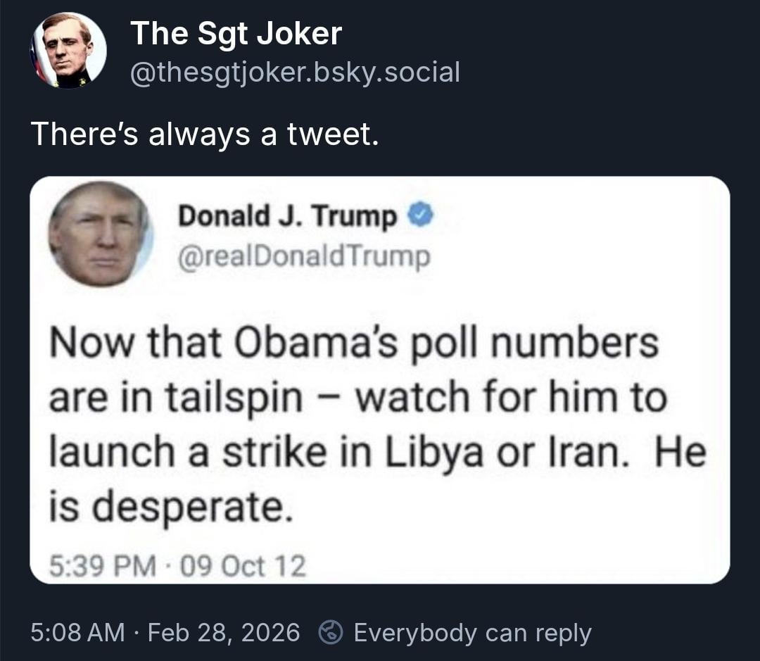Click the 'Everybody can reply' label
The width and height of the screenshot is (760, 661).
point(472,632)
